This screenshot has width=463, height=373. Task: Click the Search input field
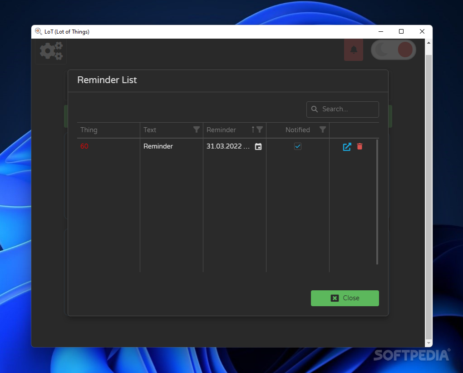coord(343,109)
